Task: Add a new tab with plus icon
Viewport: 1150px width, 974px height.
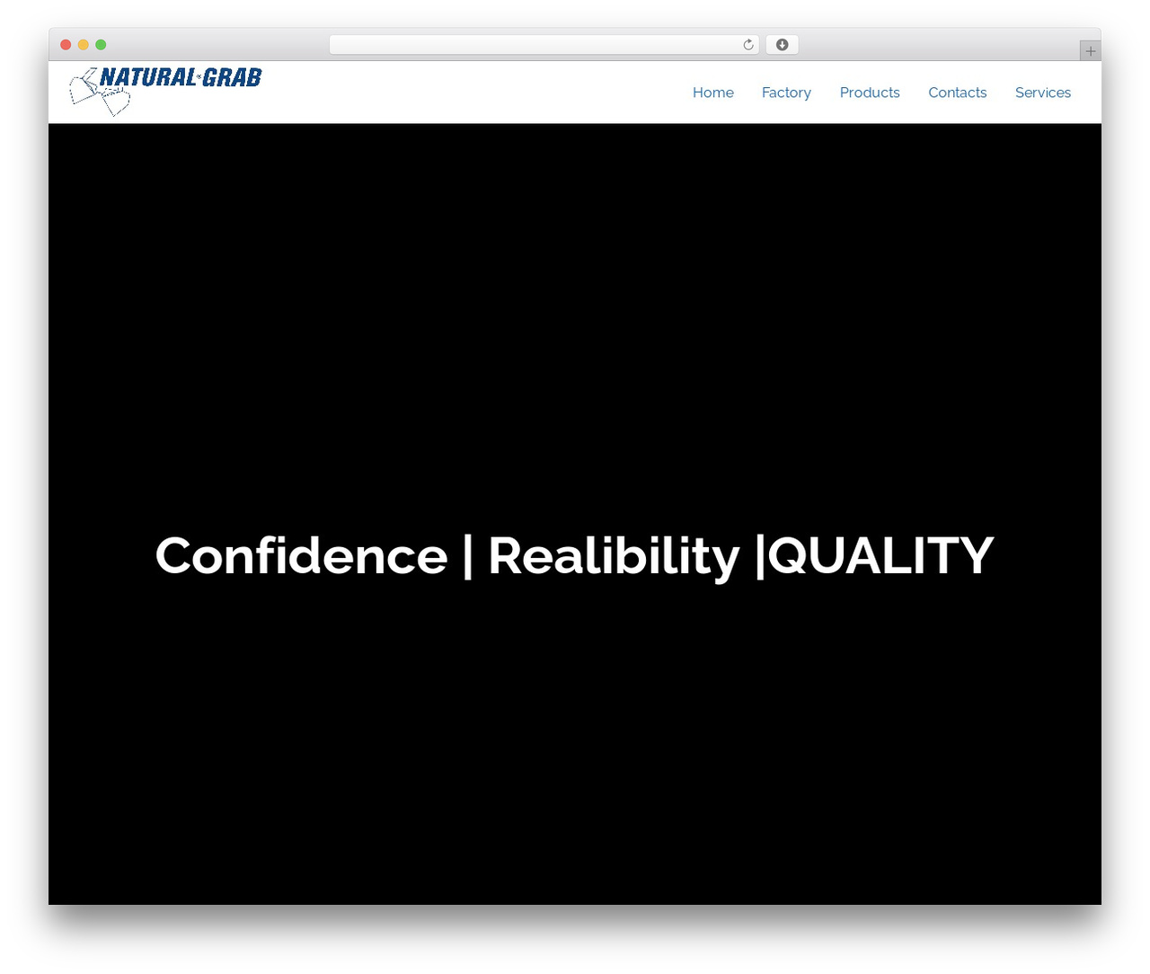Action: point(1091,51)
